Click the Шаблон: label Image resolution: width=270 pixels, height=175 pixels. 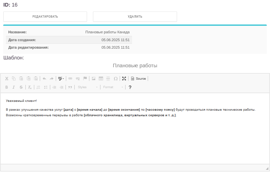point(14,58)
